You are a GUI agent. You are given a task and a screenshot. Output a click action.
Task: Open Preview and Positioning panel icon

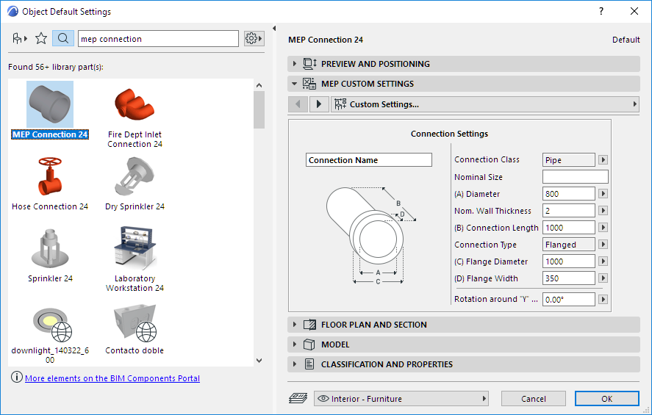309,64
